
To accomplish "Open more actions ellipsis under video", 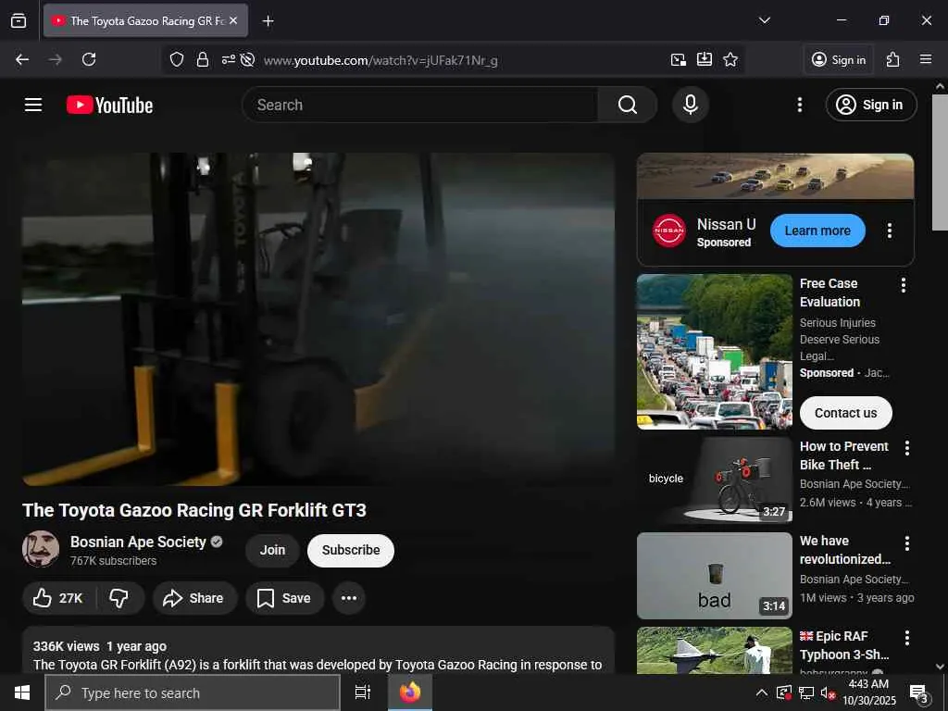I will [x=349, y=598].
